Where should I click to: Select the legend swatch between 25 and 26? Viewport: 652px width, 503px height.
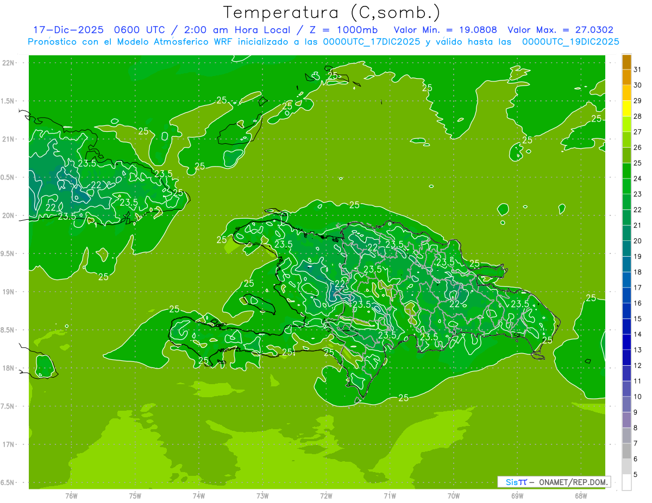(626, 155)
